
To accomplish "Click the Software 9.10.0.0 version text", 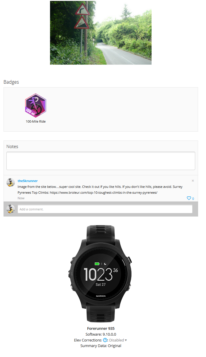I will [x=101, y=334].
